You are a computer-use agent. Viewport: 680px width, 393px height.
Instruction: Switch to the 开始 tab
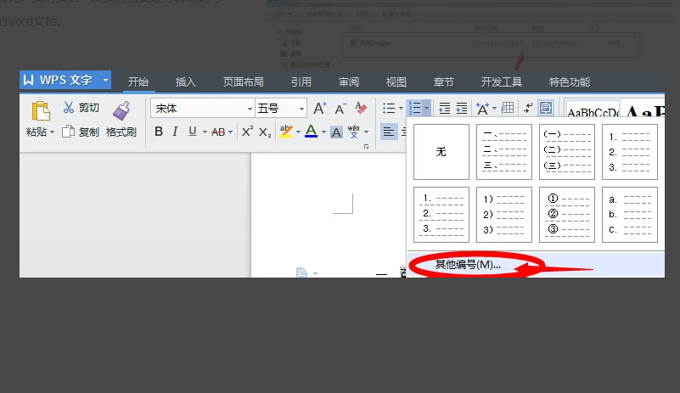pyautogui.click(x=138, y=81)
